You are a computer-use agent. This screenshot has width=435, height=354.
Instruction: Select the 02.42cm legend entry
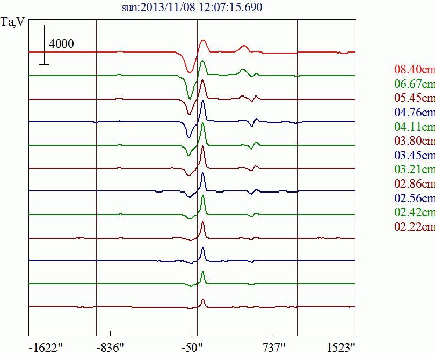[x=415, y=212]
